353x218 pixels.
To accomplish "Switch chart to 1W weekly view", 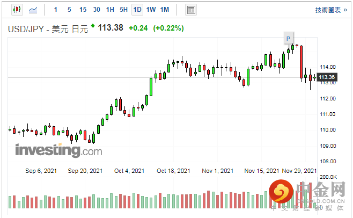I will tap(151, 10).
